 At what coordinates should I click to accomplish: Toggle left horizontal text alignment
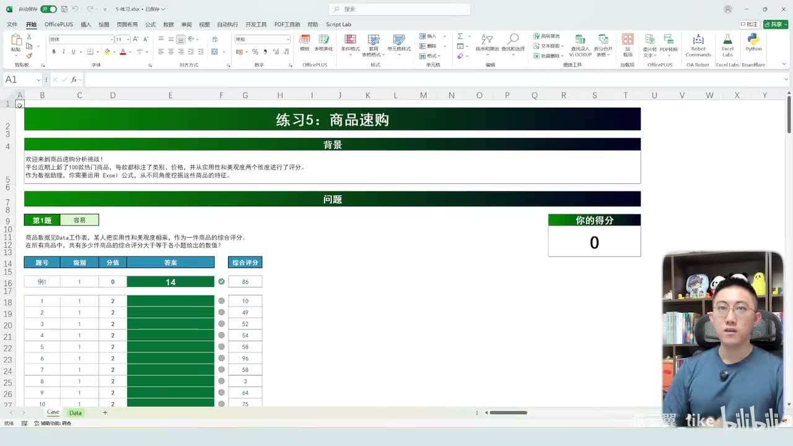tap(161, 51)
